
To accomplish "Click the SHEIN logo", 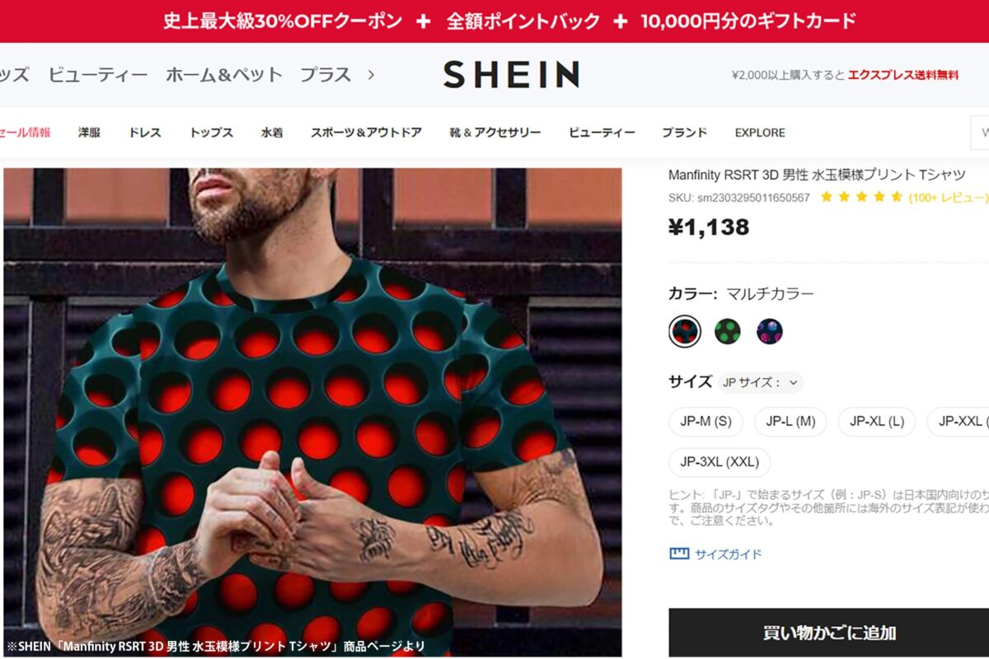I will (x=511, y=75).
